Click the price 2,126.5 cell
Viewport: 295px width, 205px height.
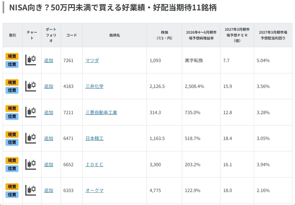(164, 86)
